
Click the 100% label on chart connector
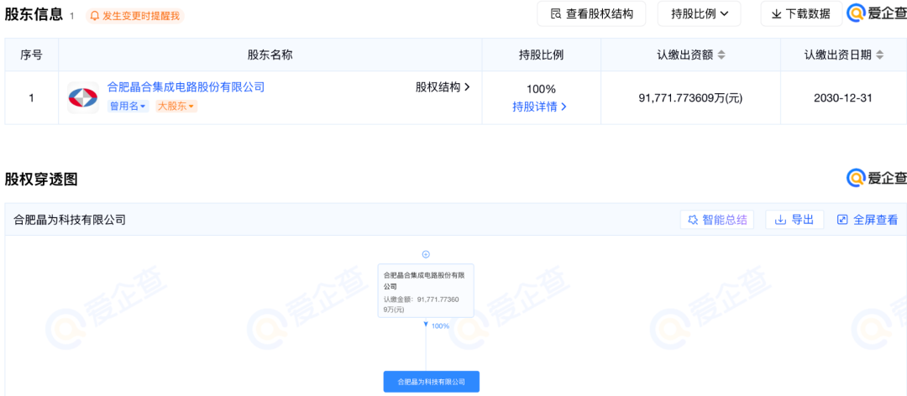pos(440,326)
